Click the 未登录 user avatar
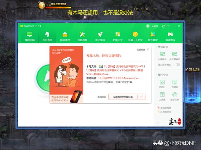The height and width of the screenshot is (150, 201). coord(148,26)
